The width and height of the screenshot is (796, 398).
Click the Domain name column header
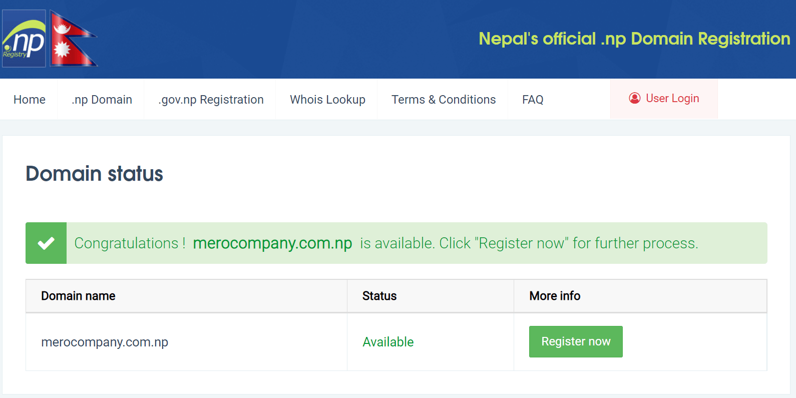click(x=78, y=296)
